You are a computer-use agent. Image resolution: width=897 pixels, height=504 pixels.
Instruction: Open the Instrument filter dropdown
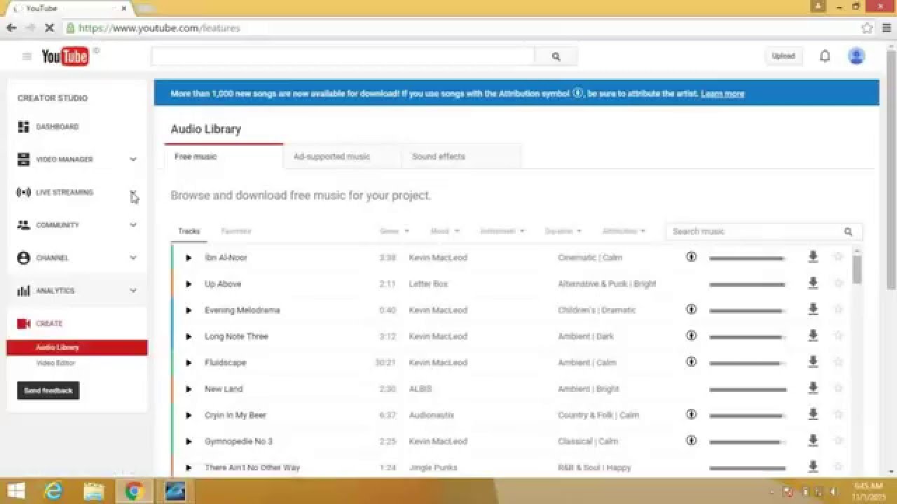[502, 231]
